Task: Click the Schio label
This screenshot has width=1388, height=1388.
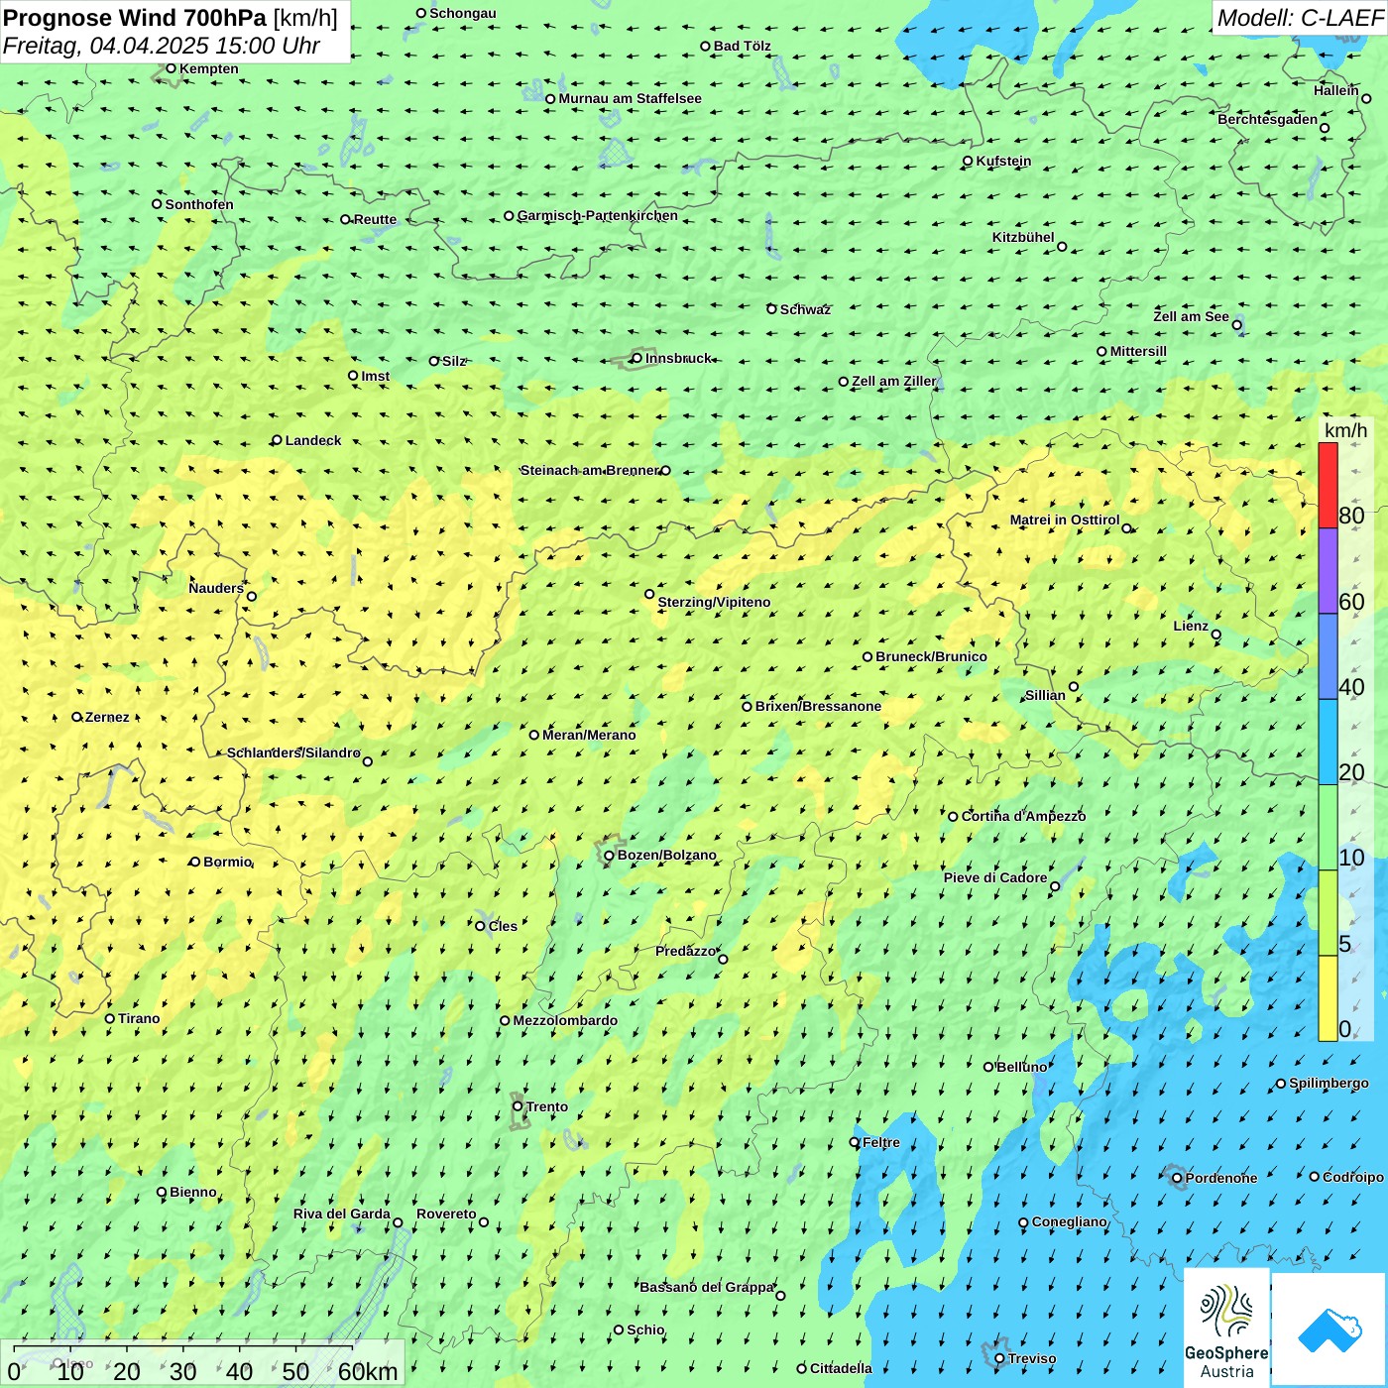Action: (645, 1330)
